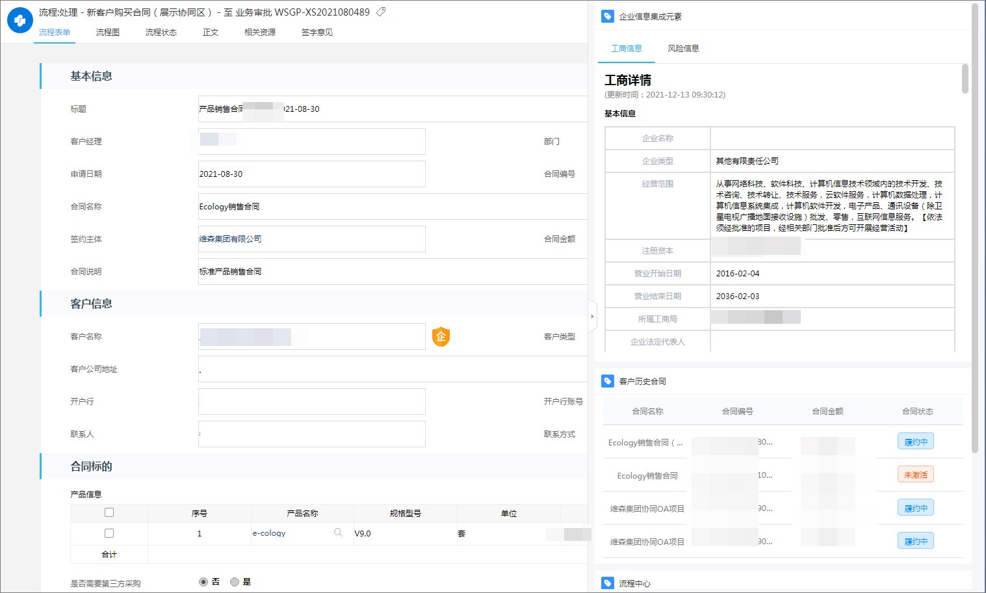The height and width of the screenshot is (593, 986).
Task: Click the 产品名称 column header
Action: click(302, 513)
